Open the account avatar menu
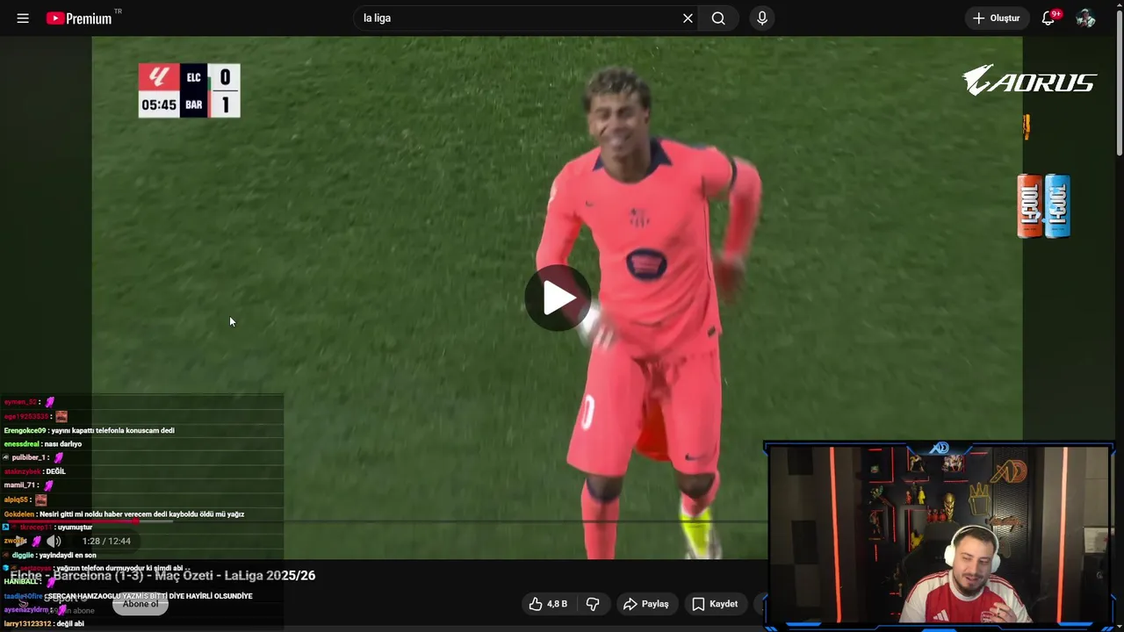 (x=1086, y=18)
